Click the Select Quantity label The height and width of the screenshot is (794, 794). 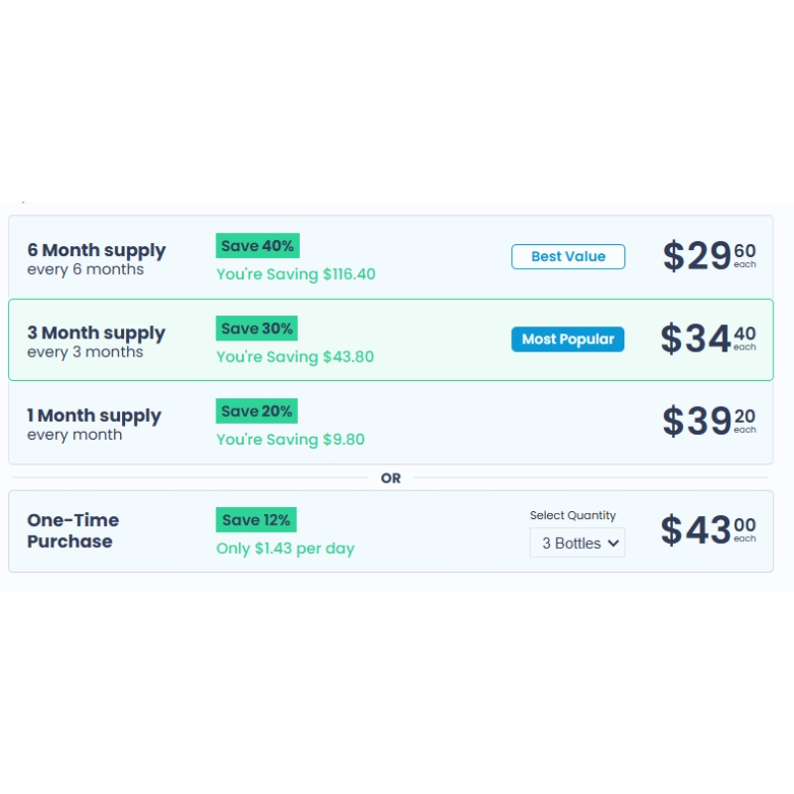coord(573,515)
